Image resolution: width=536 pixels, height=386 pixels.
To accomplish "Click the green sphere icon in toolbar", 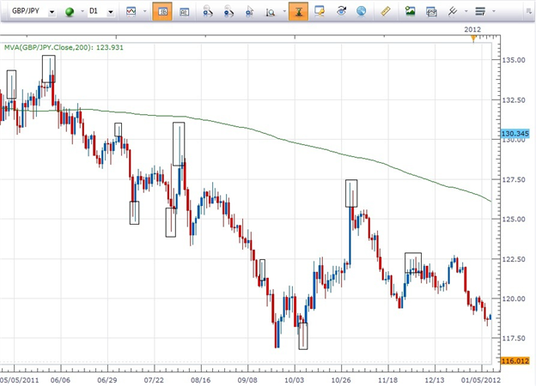I will (x=70, y=12).
